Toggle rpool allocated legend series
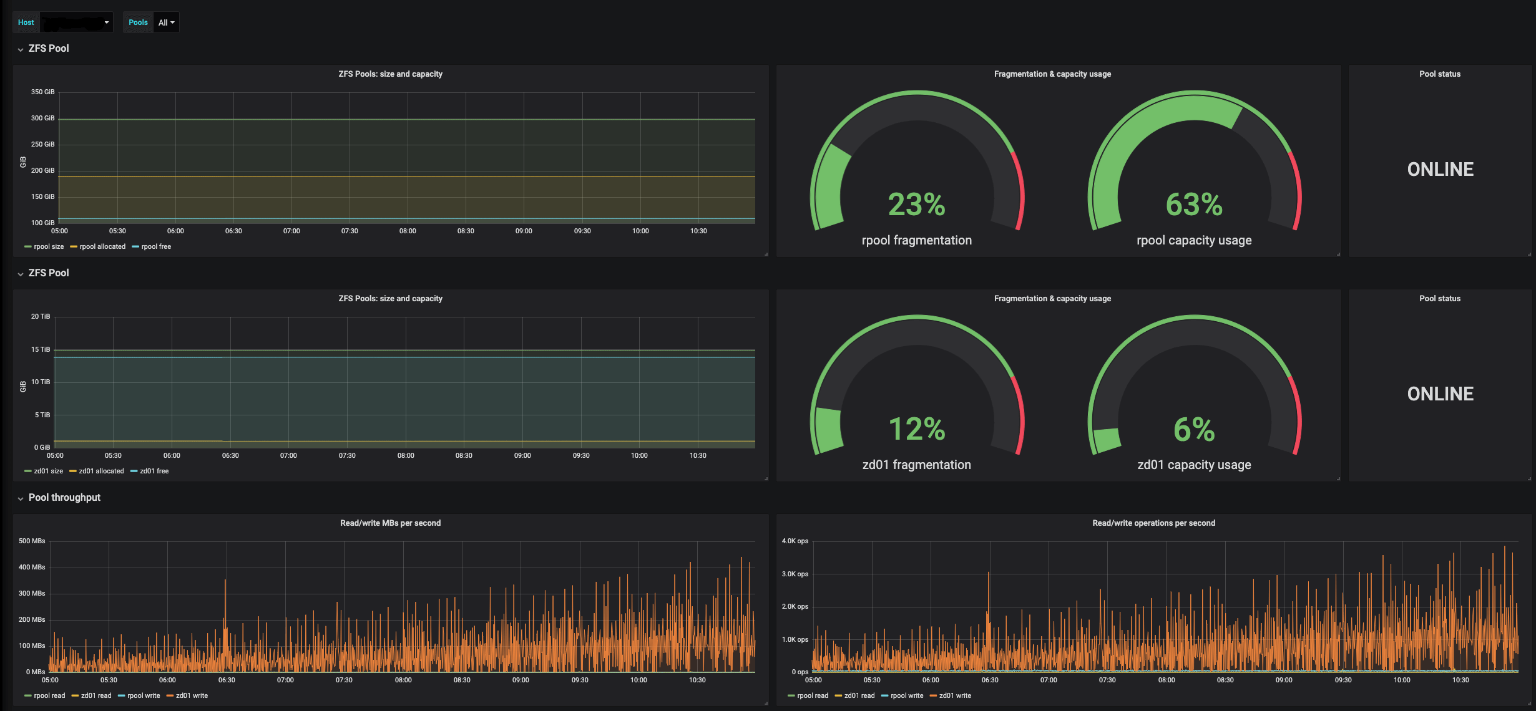 (x=102, y=247)
